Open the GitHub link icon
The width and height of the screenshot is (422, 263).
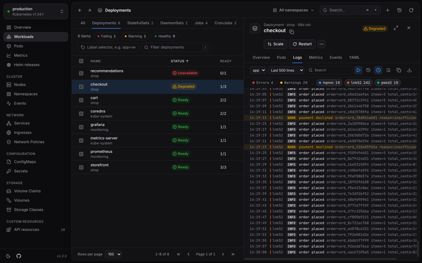[19, 256]
